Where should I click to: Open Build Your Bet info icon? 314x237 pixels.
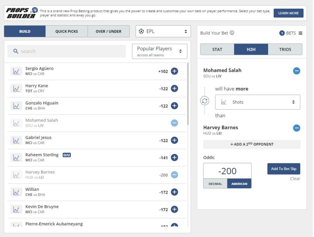232,33
